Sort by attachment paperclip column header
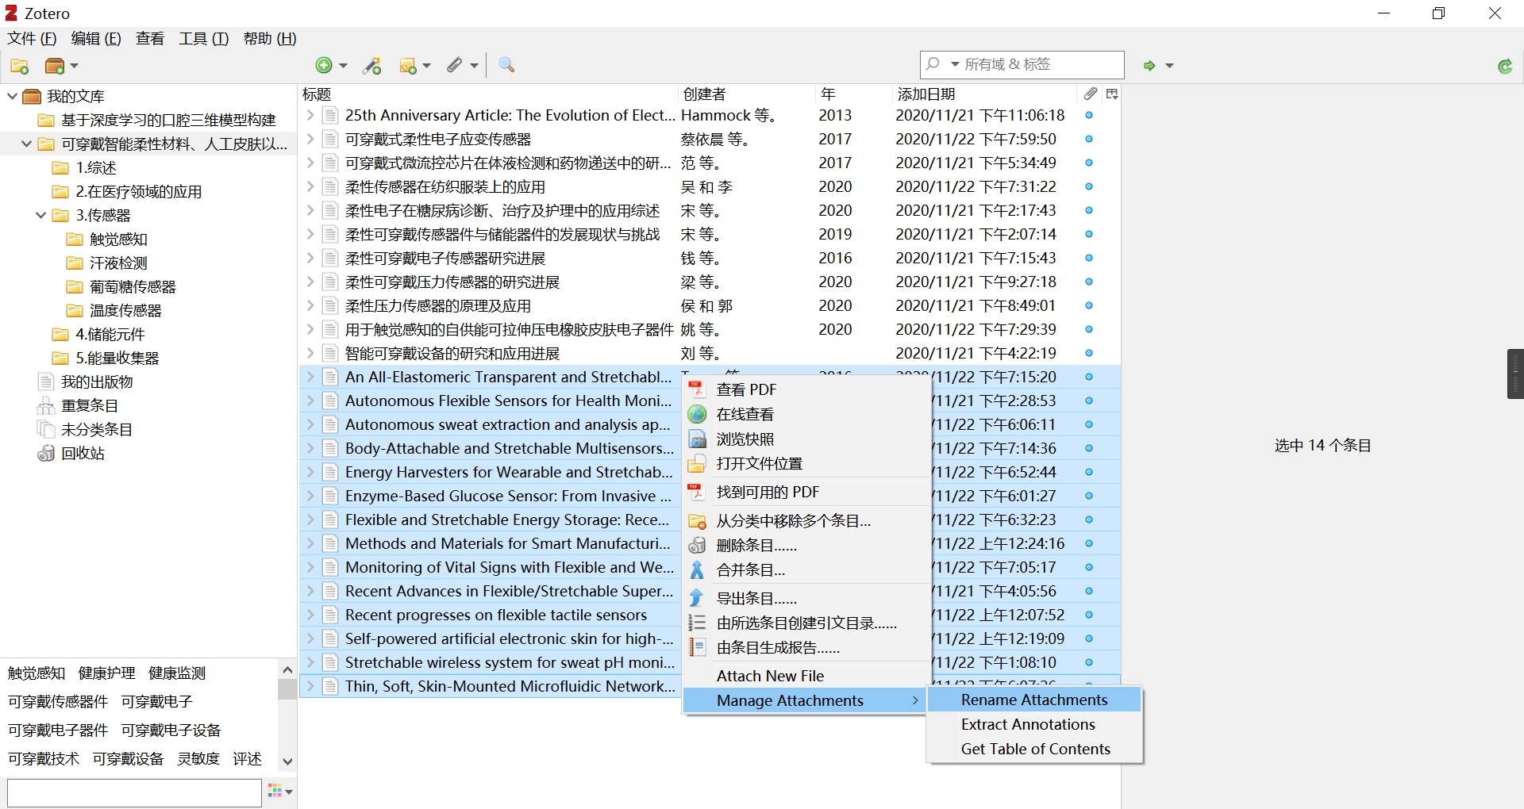 coord(1091,94)
